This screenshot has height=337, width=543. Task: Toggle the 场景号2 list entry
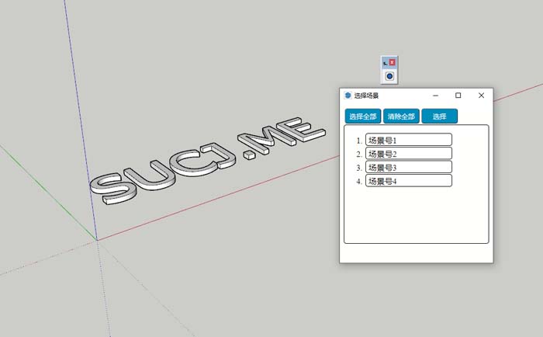(408, 154)
